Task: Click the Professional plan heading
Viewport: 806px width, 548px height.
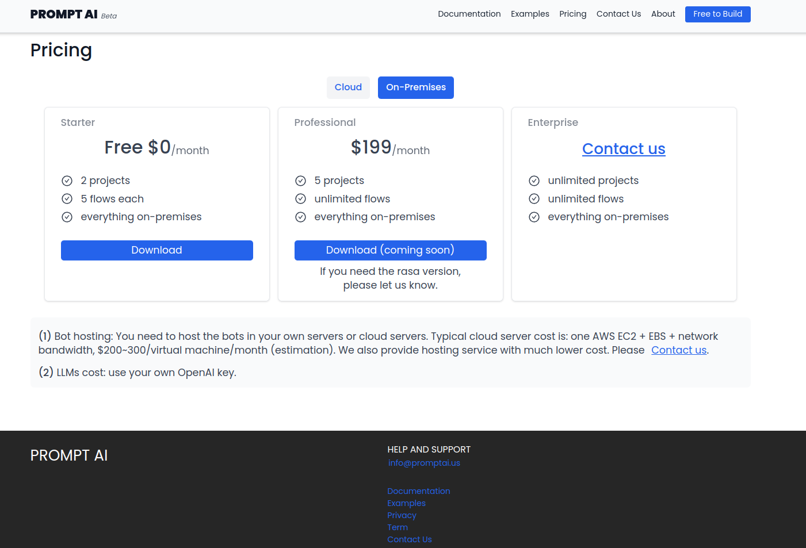Action: click(325, 122)
